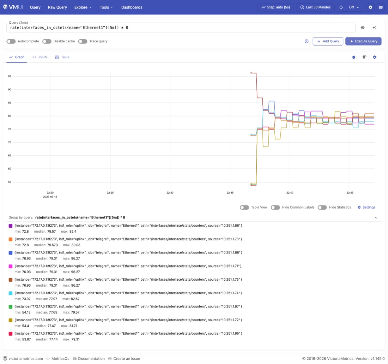Switch to the JSON tab
Viewport: 388px width, 364px height.
40,57
